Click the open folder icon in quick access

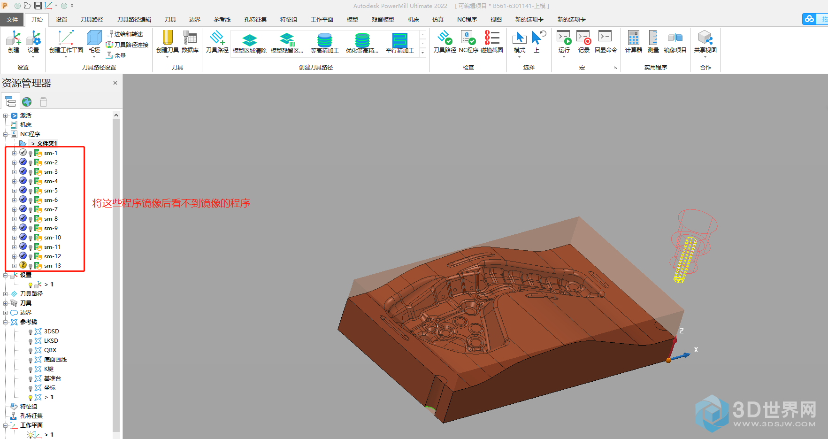(x=27, y=6)
